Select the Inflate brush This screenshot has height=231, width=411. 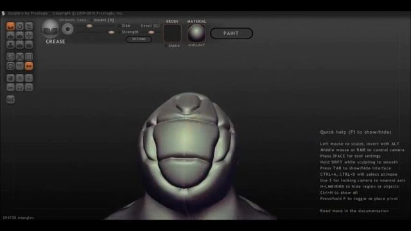point(10,44)
